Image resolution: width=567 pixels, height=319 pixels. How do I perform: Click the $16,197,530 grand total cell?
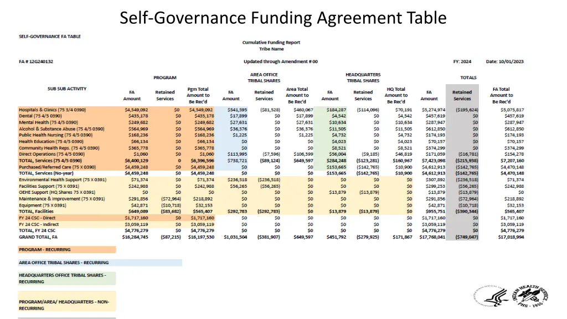[201, 237]
